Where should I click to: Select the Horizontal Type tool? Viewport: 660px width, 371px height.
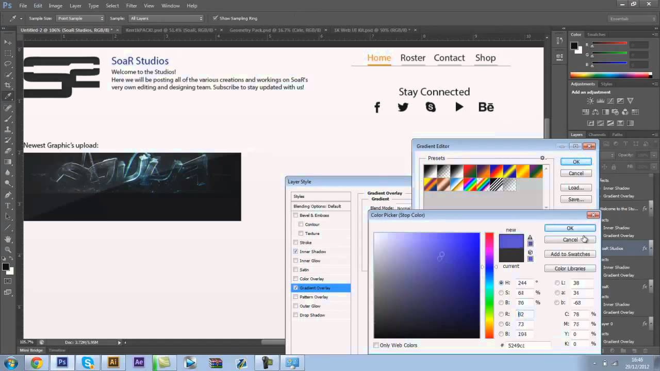coord(8,206)
